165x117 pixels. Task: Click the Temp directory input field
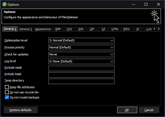(81, 81)
